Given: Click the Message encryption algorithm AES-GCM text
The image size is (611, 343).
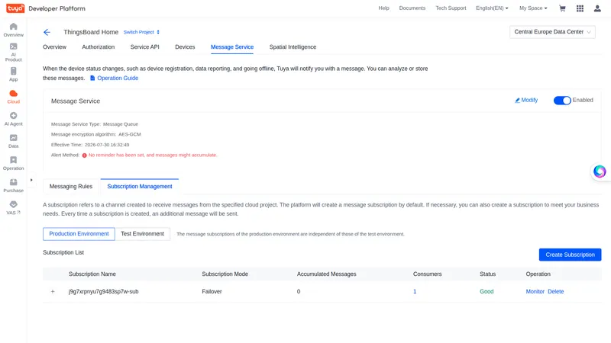Looking at the screenshot, I should [95, 135].
